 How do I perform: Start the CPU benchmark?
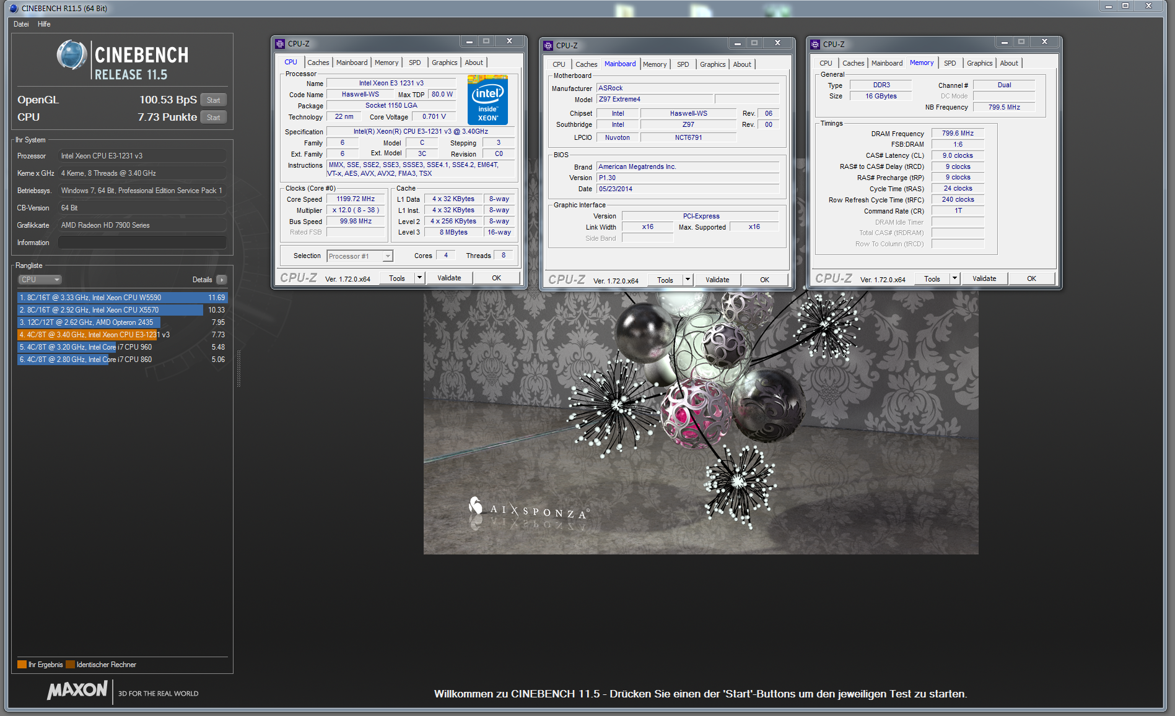tap(214, 118)
